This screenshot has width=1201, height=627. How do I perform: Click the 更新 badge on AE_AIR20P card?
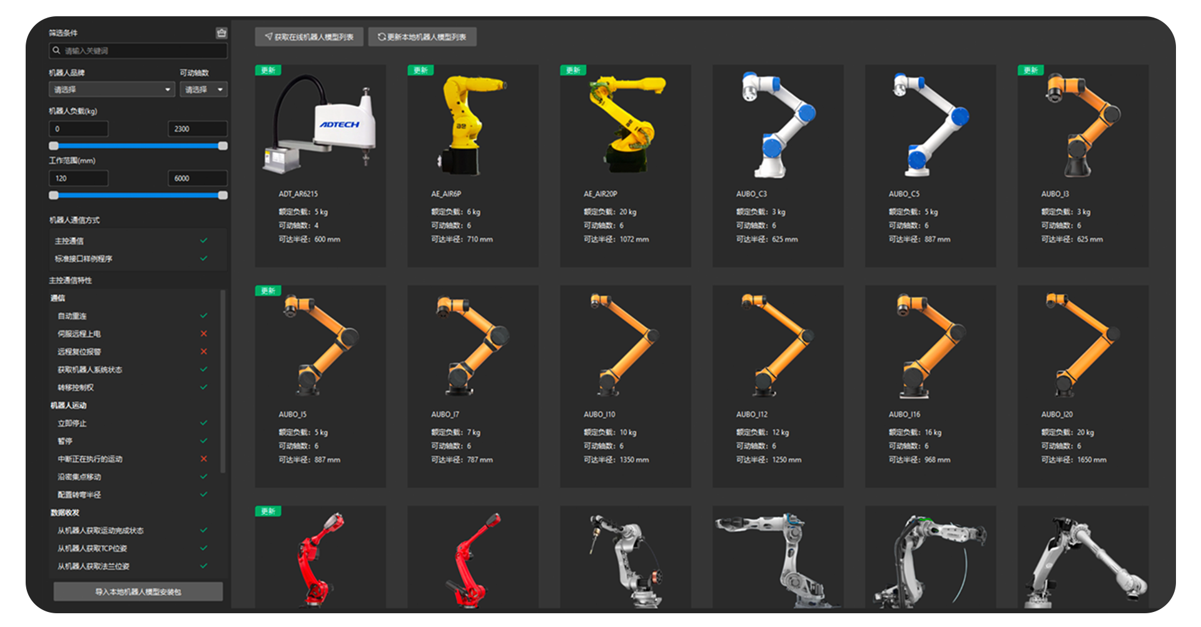pyautogui.click(x=573, y=70)
